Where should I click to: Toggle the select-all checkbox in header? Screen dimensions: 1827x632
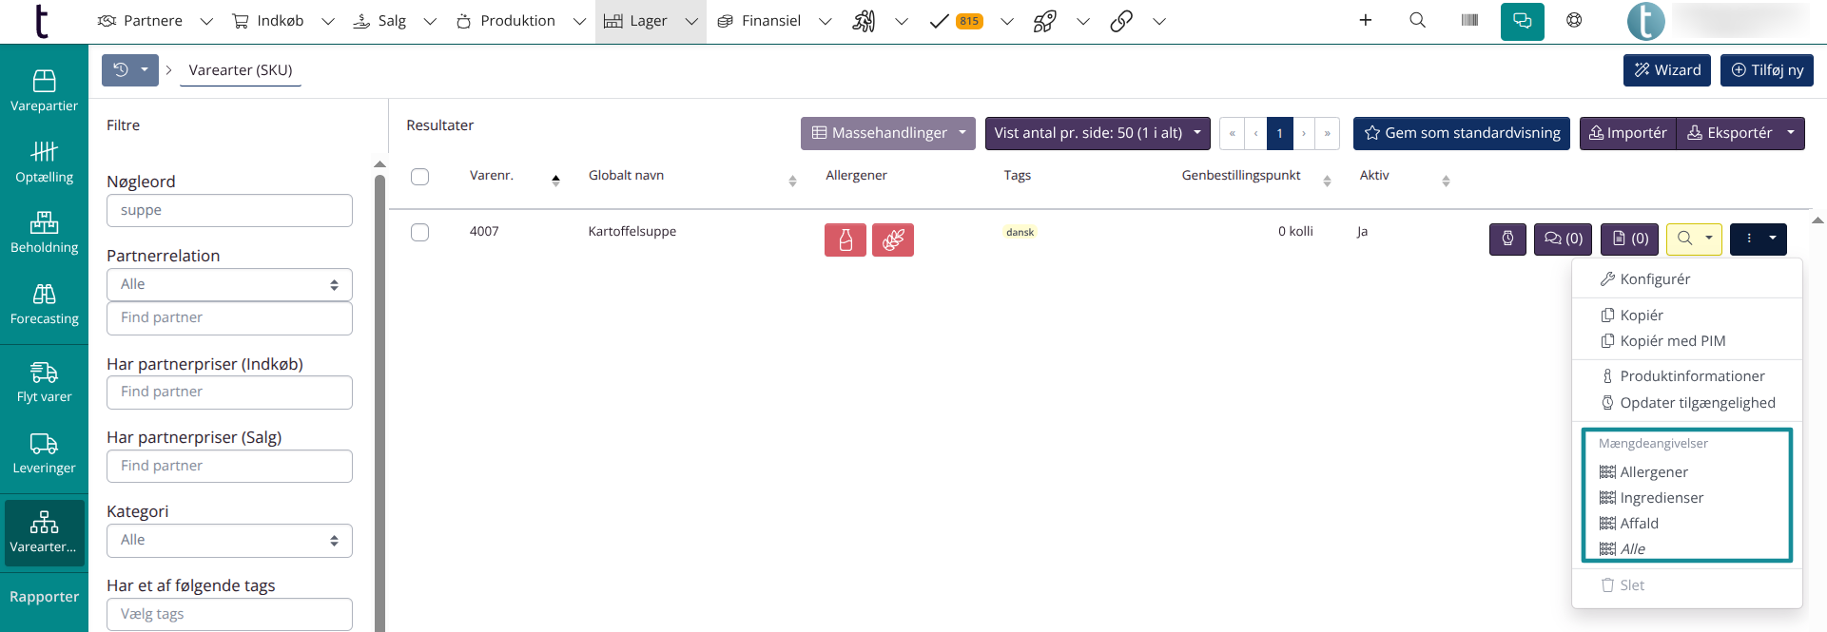[419, 177]
